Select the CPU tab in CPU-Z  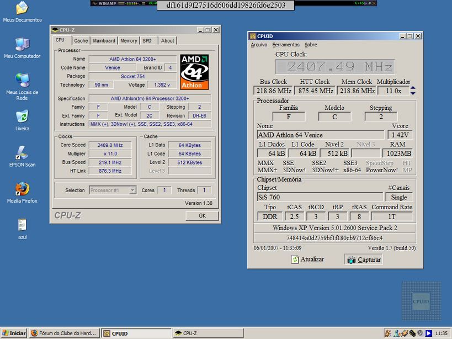[60, 40]
